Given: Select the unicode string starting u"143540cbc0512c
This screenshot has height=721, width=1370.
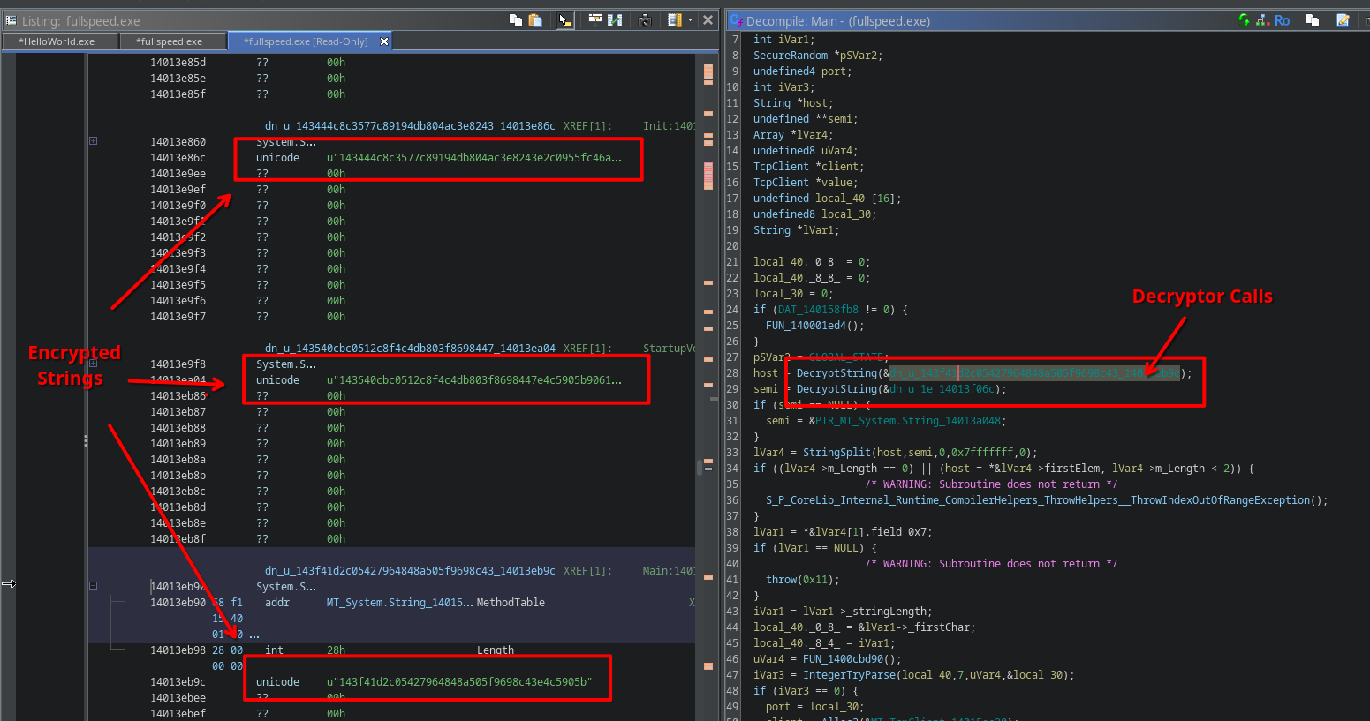Looking at the screenshot, I should (474, 380).
